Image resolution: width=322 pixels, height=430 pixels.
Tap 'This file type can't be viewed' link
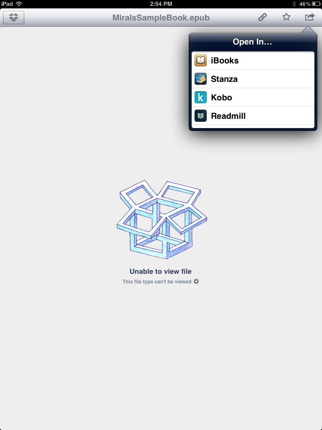(x=157, y=282)
